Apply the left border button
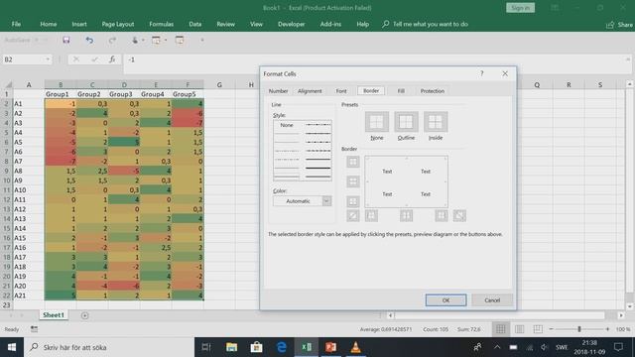635x357 pixels. tap(371, 216)
